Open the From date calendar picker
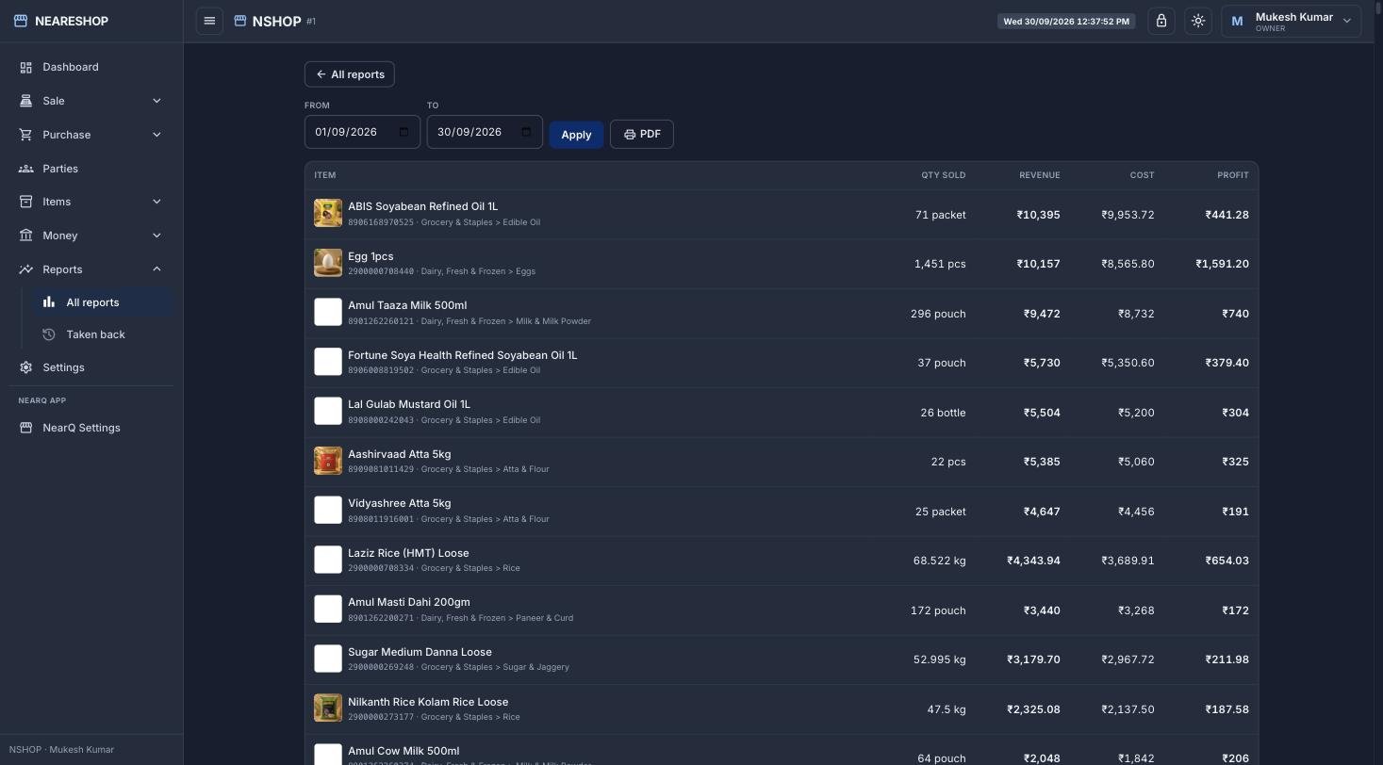This screenshot has height=765, width=1383. tap(404, 132)
